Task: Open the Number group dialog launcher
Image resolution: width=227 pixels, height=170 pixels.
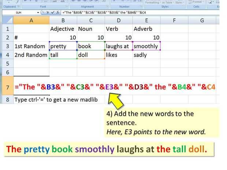Action: coord(141,7)
